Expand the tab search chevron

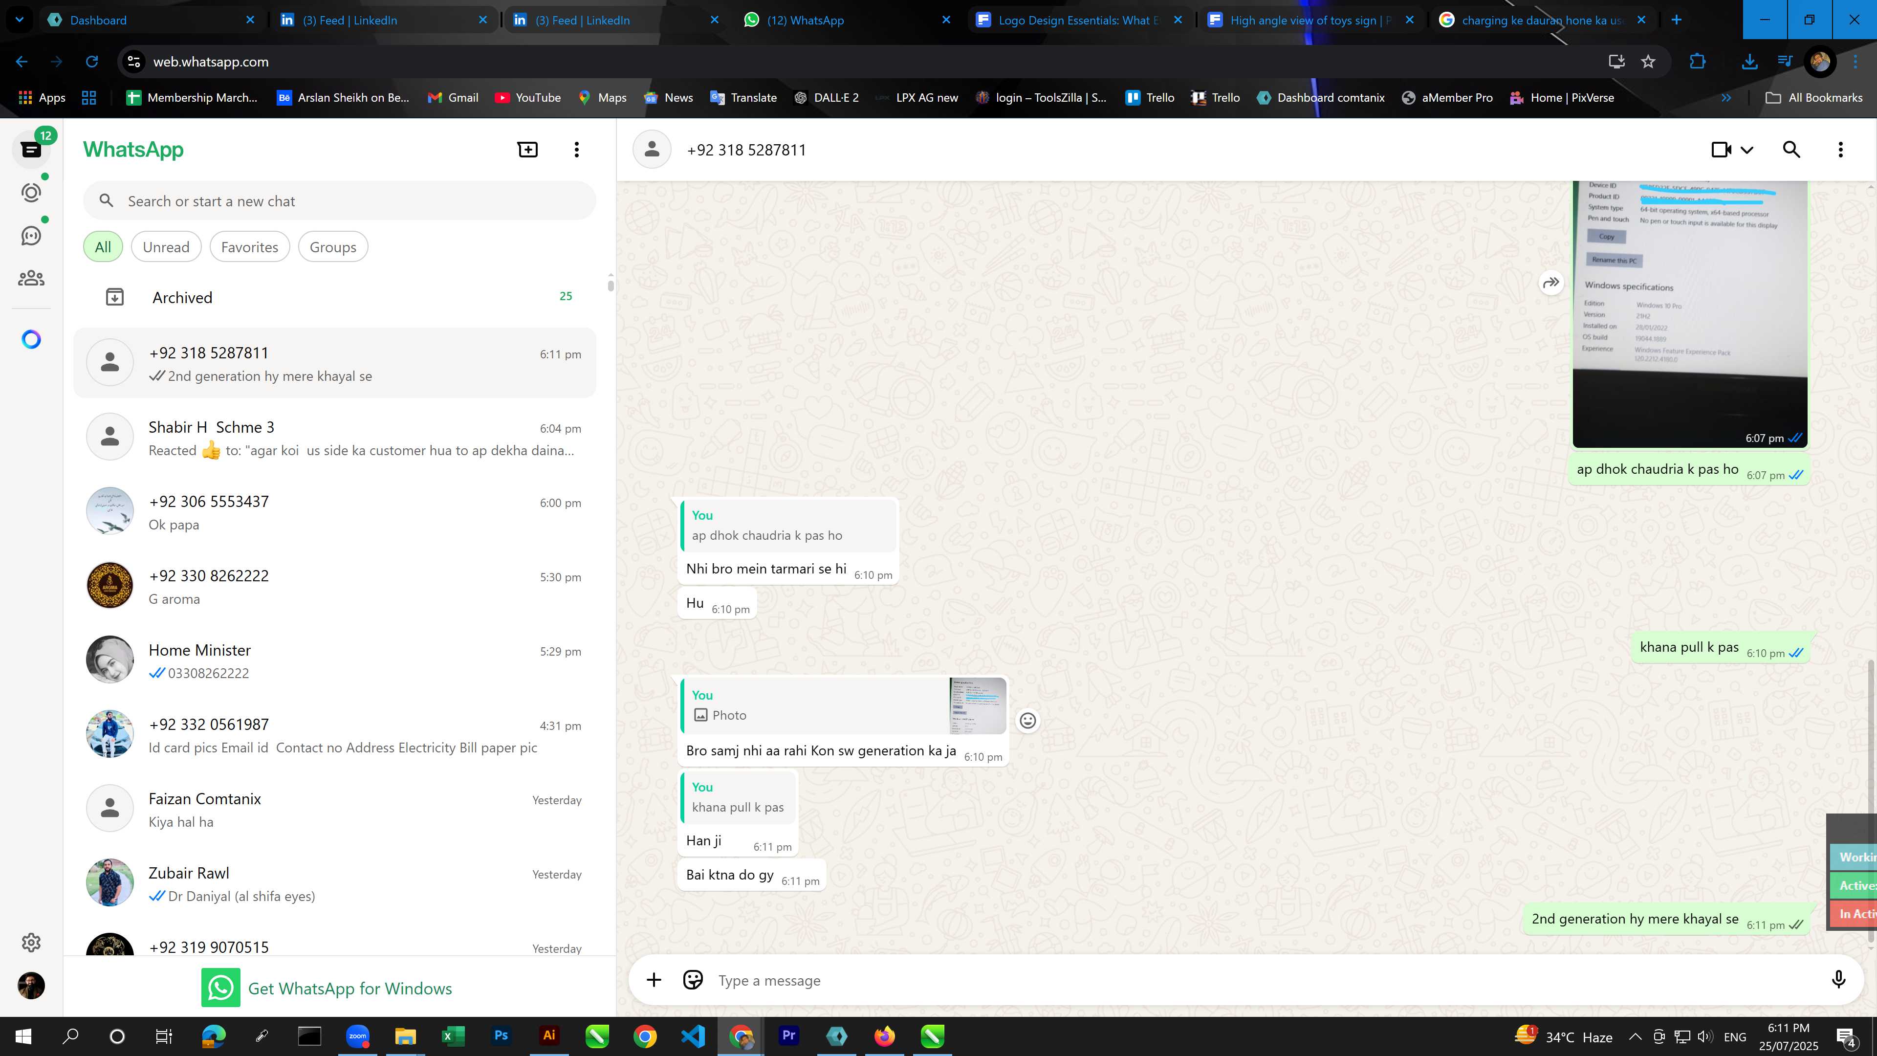click(19, 20)
